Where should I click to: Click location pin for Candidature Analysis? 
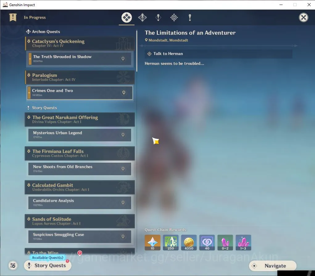pyautogui.click(x=123, y=203)
